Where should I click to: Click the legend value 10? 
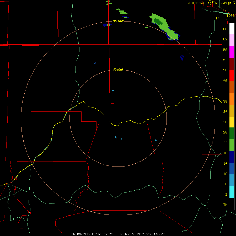225,174
